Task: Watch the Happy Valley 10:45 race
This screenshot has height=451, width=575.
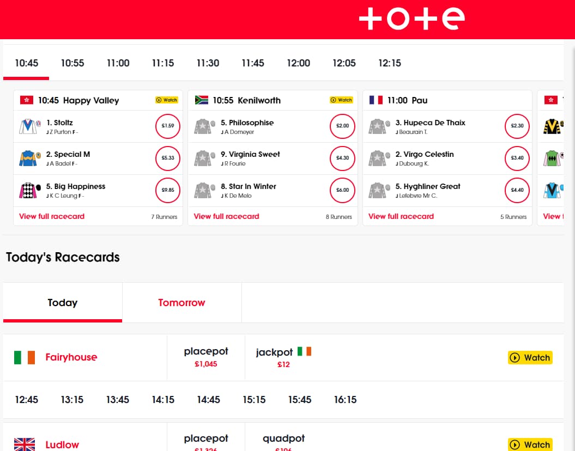Action: pos(167,100)
